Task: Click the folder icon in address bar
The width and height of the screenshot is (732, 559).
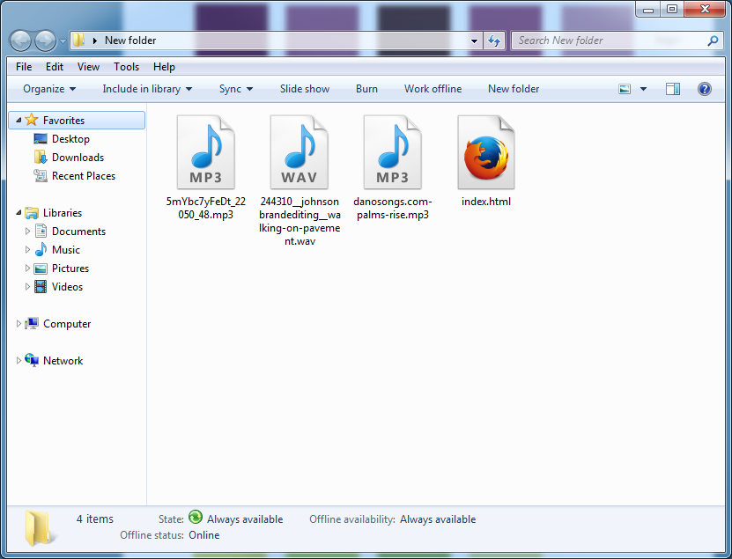Action: (x=79, y=40)
